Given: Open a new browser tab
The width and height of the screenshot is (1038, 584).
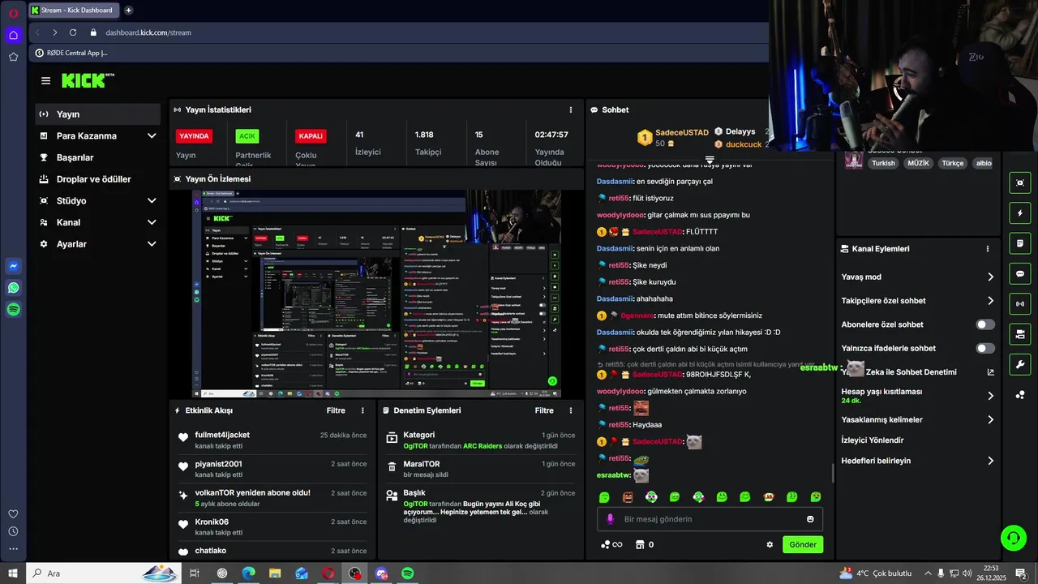Looking at the screenshot, I should [x=128, y=10].
